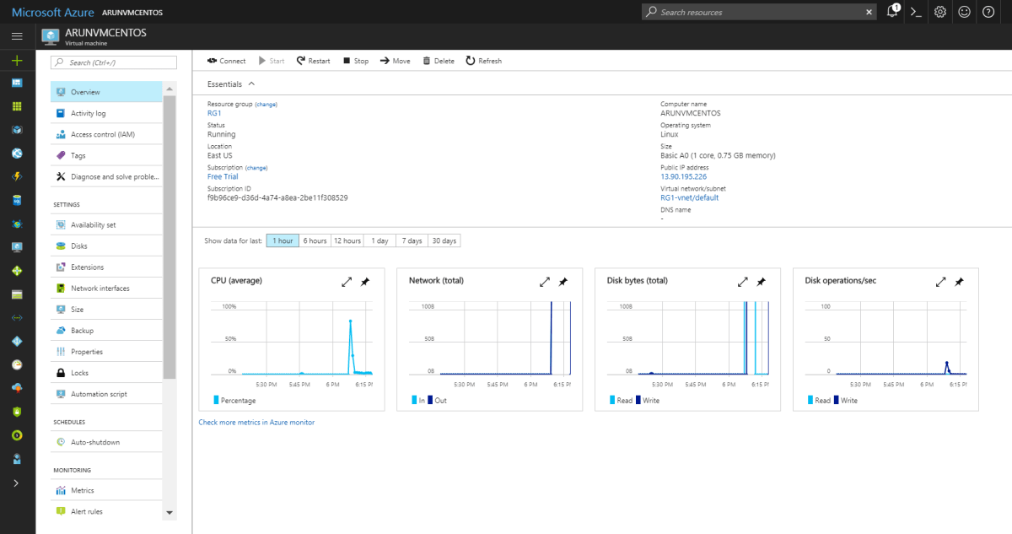
Task: Open the Azure Cloud Shell terminal
Action: point(916,12)
